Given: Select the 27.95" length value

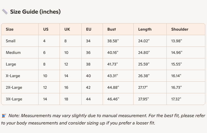Looking at the screenshot, I should [x=143, y=99].
